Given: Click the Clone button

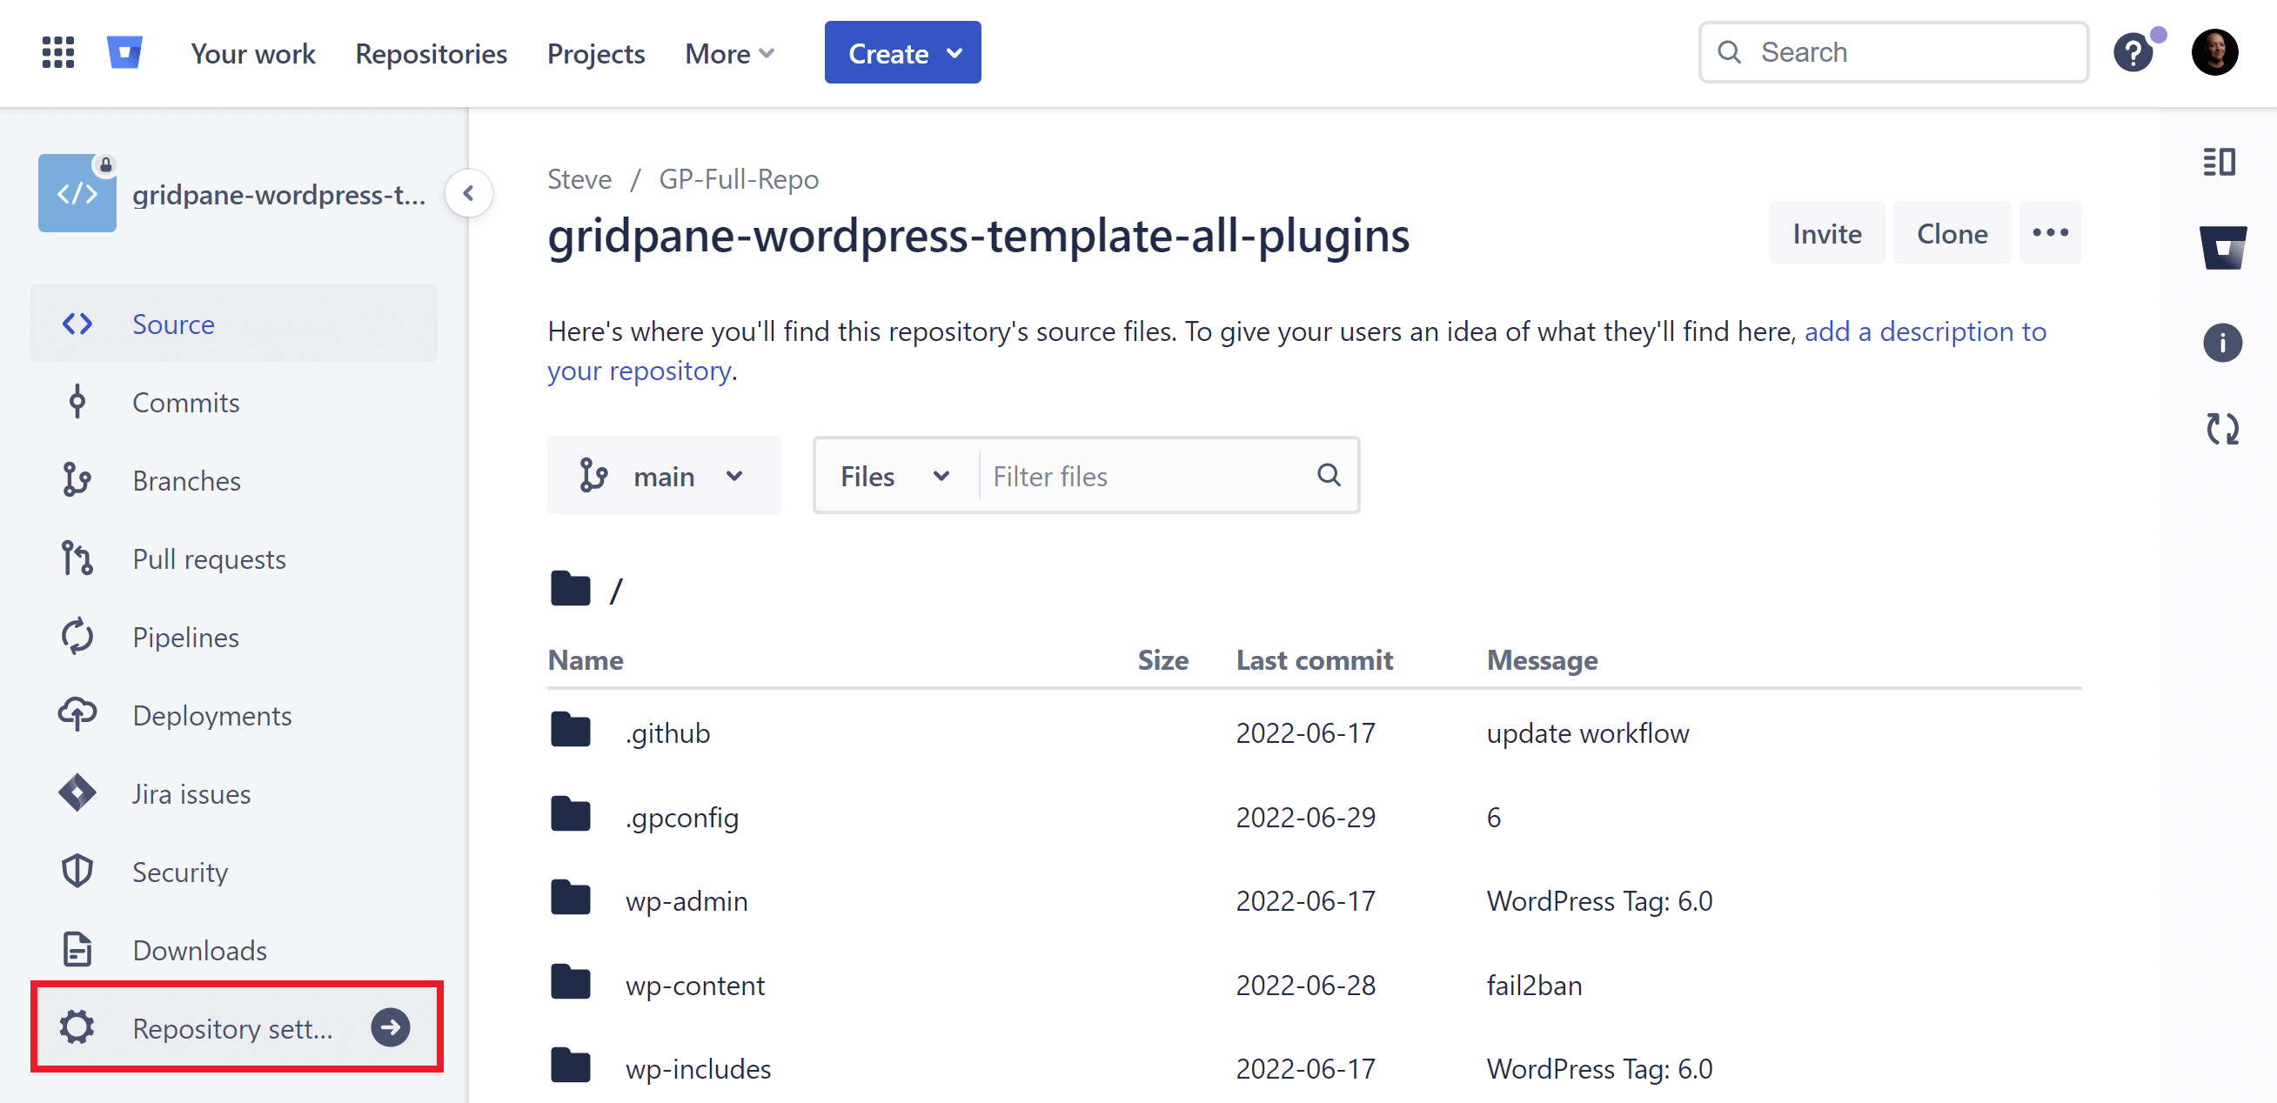Looking at the screenshot, I should click(x=1952, y=233).
